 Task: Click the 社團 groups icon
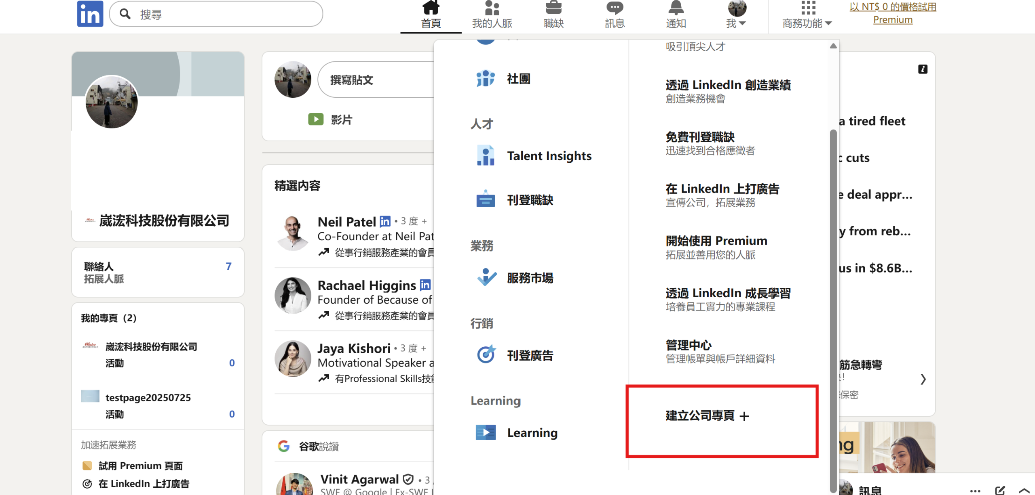click(486, 78)
